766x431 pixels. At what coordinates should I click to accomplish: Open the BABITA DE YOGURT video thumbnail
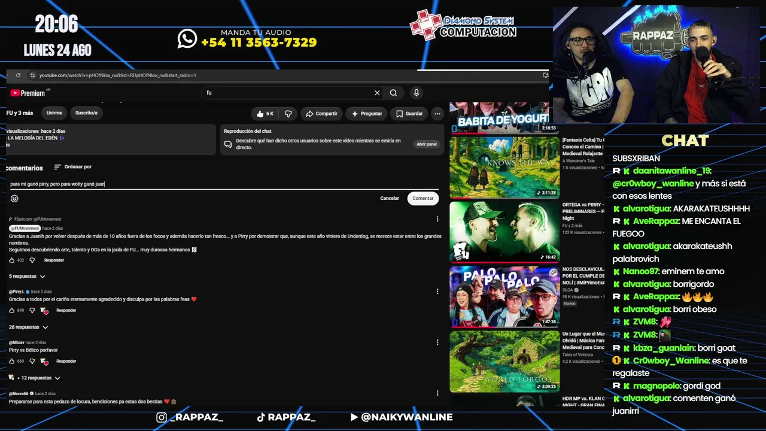click(x=504, y=117)
